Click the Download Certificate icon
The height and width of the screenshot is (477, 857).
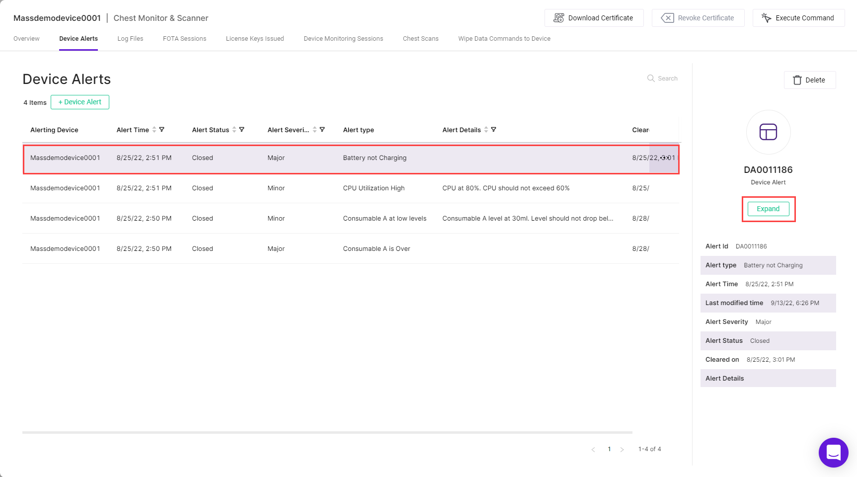[x=559, y=18]
